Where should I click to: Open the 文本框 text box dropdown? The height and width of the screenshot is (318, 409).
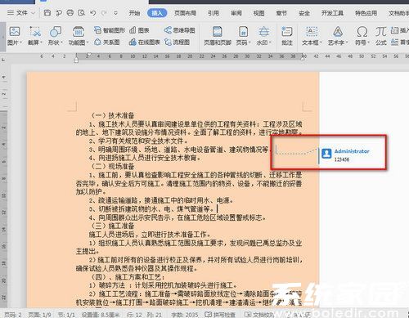(312, 36)
